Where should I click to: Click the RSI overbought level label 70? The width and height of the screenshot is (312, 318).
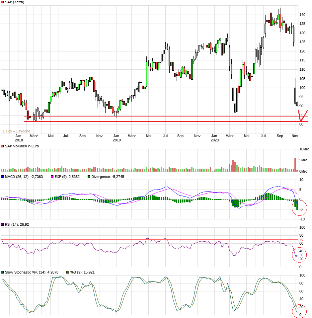coord(301,240)
